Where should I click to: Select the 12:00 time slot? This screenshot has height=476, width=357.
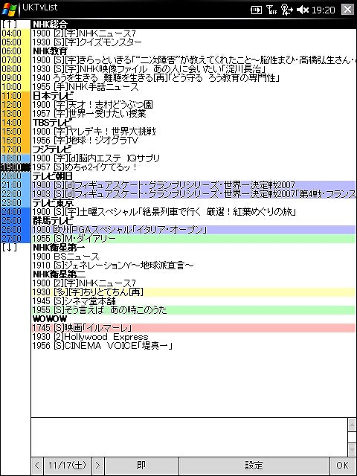click(x=16, y=104)
